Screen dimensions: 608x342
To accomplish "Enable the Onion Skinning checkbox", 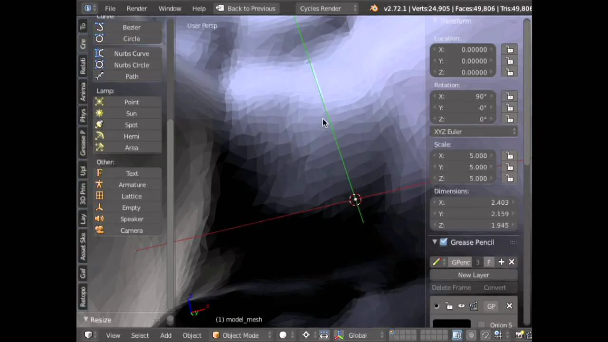I will (482, 325).
